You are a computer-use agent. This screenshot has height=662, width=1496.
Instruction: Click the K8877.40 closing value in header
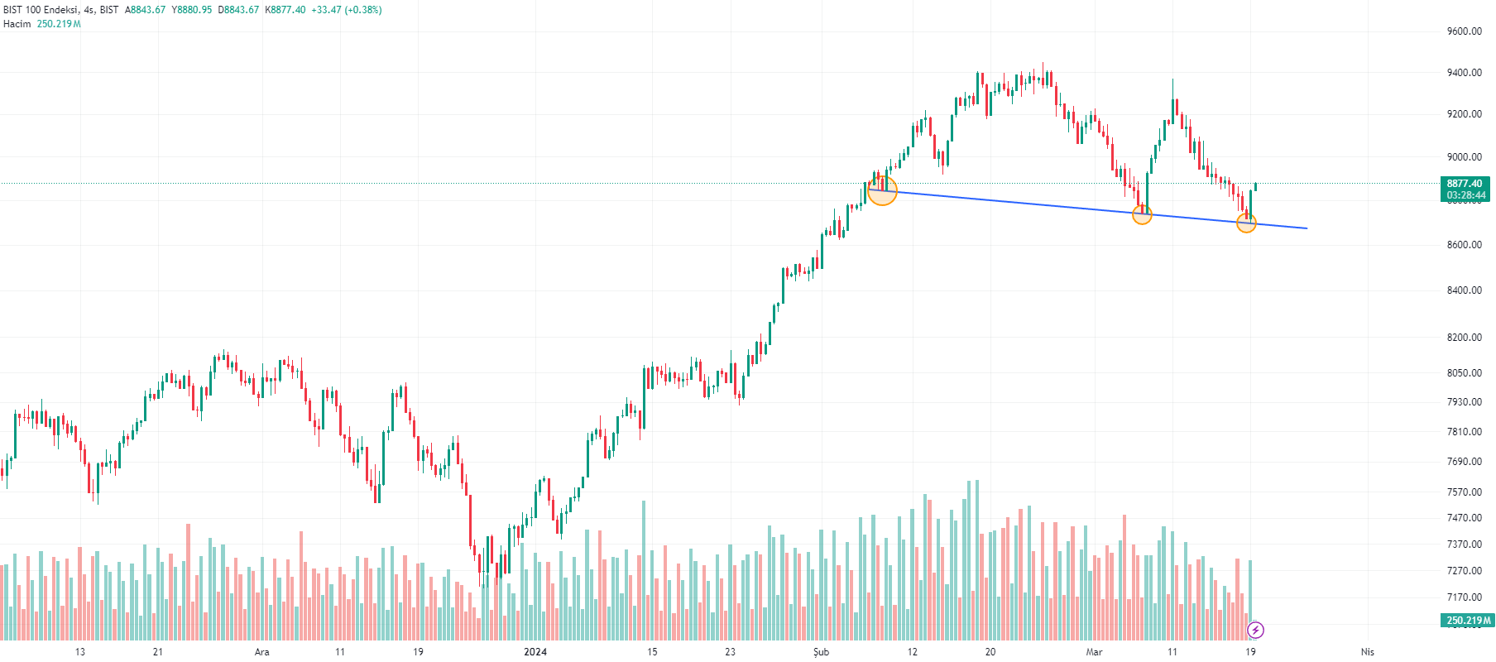tap(285, 10)
